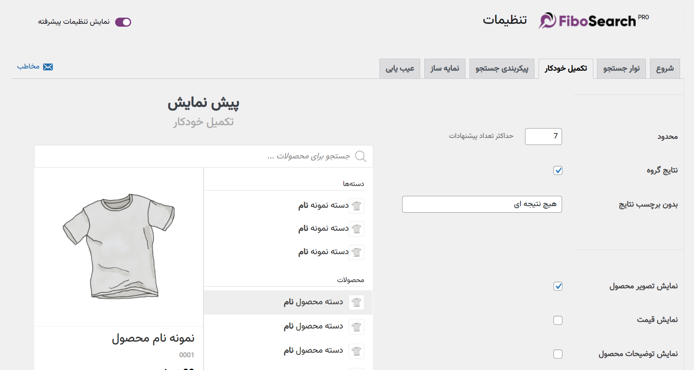The height and width of the screenshot is (370, 694).
Task: Click the large t-shirt product image
Action: coord(119,246)
